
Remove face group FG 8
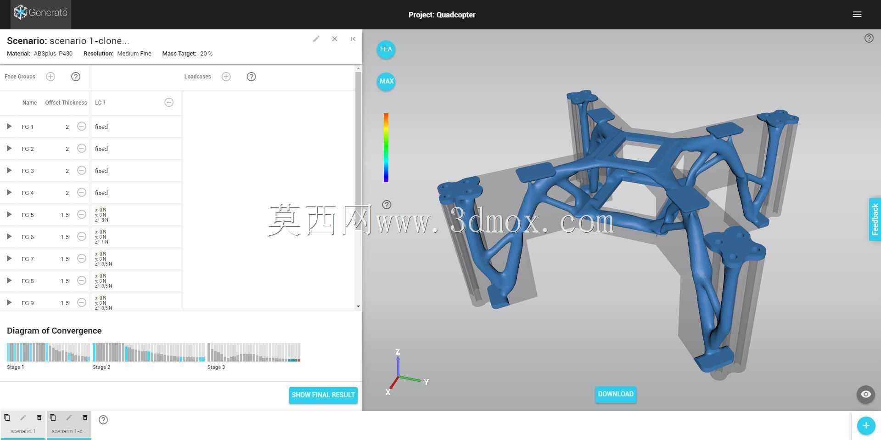82,280
